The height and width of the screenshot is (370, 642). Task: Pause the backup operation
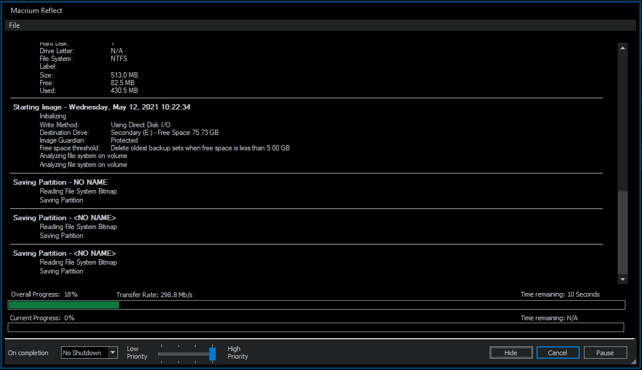coord(605,352)
